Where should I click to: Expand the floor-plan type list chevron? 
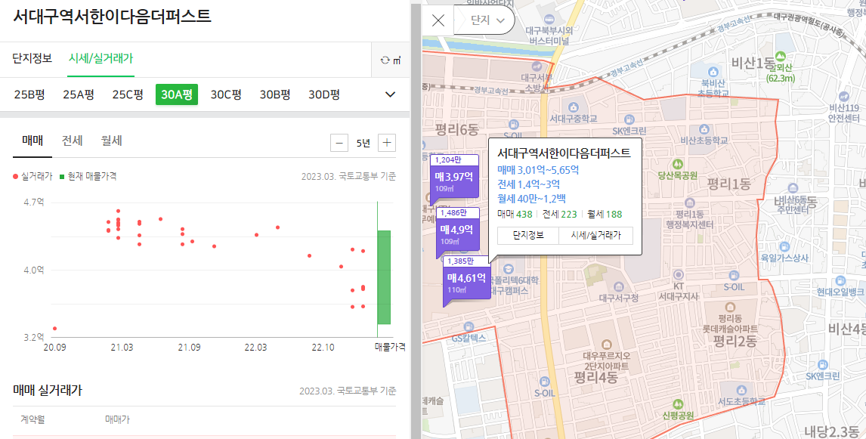[x=390, y=94]
